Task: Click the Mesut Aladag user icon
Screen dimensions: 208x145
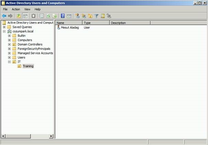Action: coord(58,27)
